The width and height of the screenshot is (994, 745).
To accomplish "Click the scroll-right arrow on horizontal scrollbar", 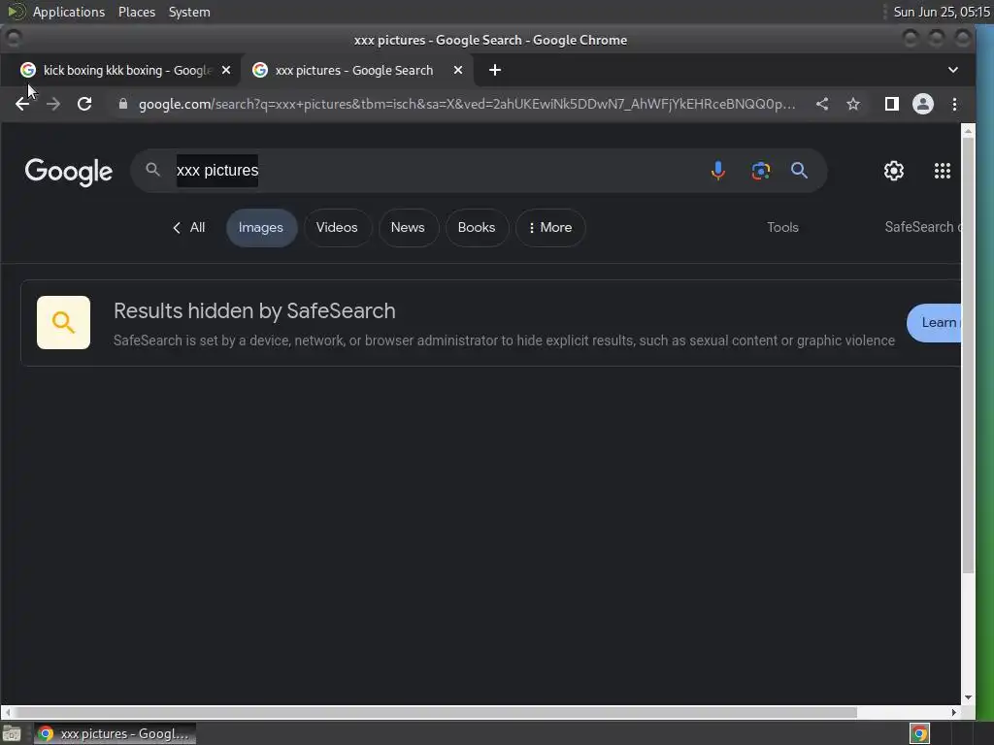I will 953,713.
